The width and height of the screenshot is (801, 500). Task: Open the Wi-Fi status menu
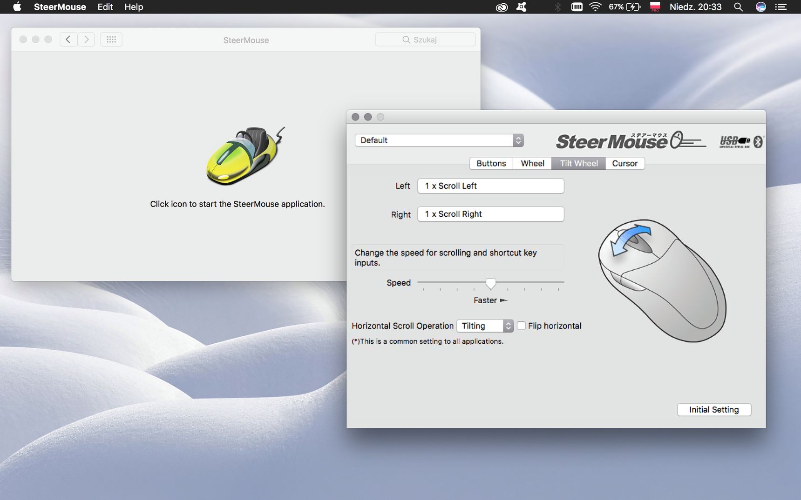[595, 7]
